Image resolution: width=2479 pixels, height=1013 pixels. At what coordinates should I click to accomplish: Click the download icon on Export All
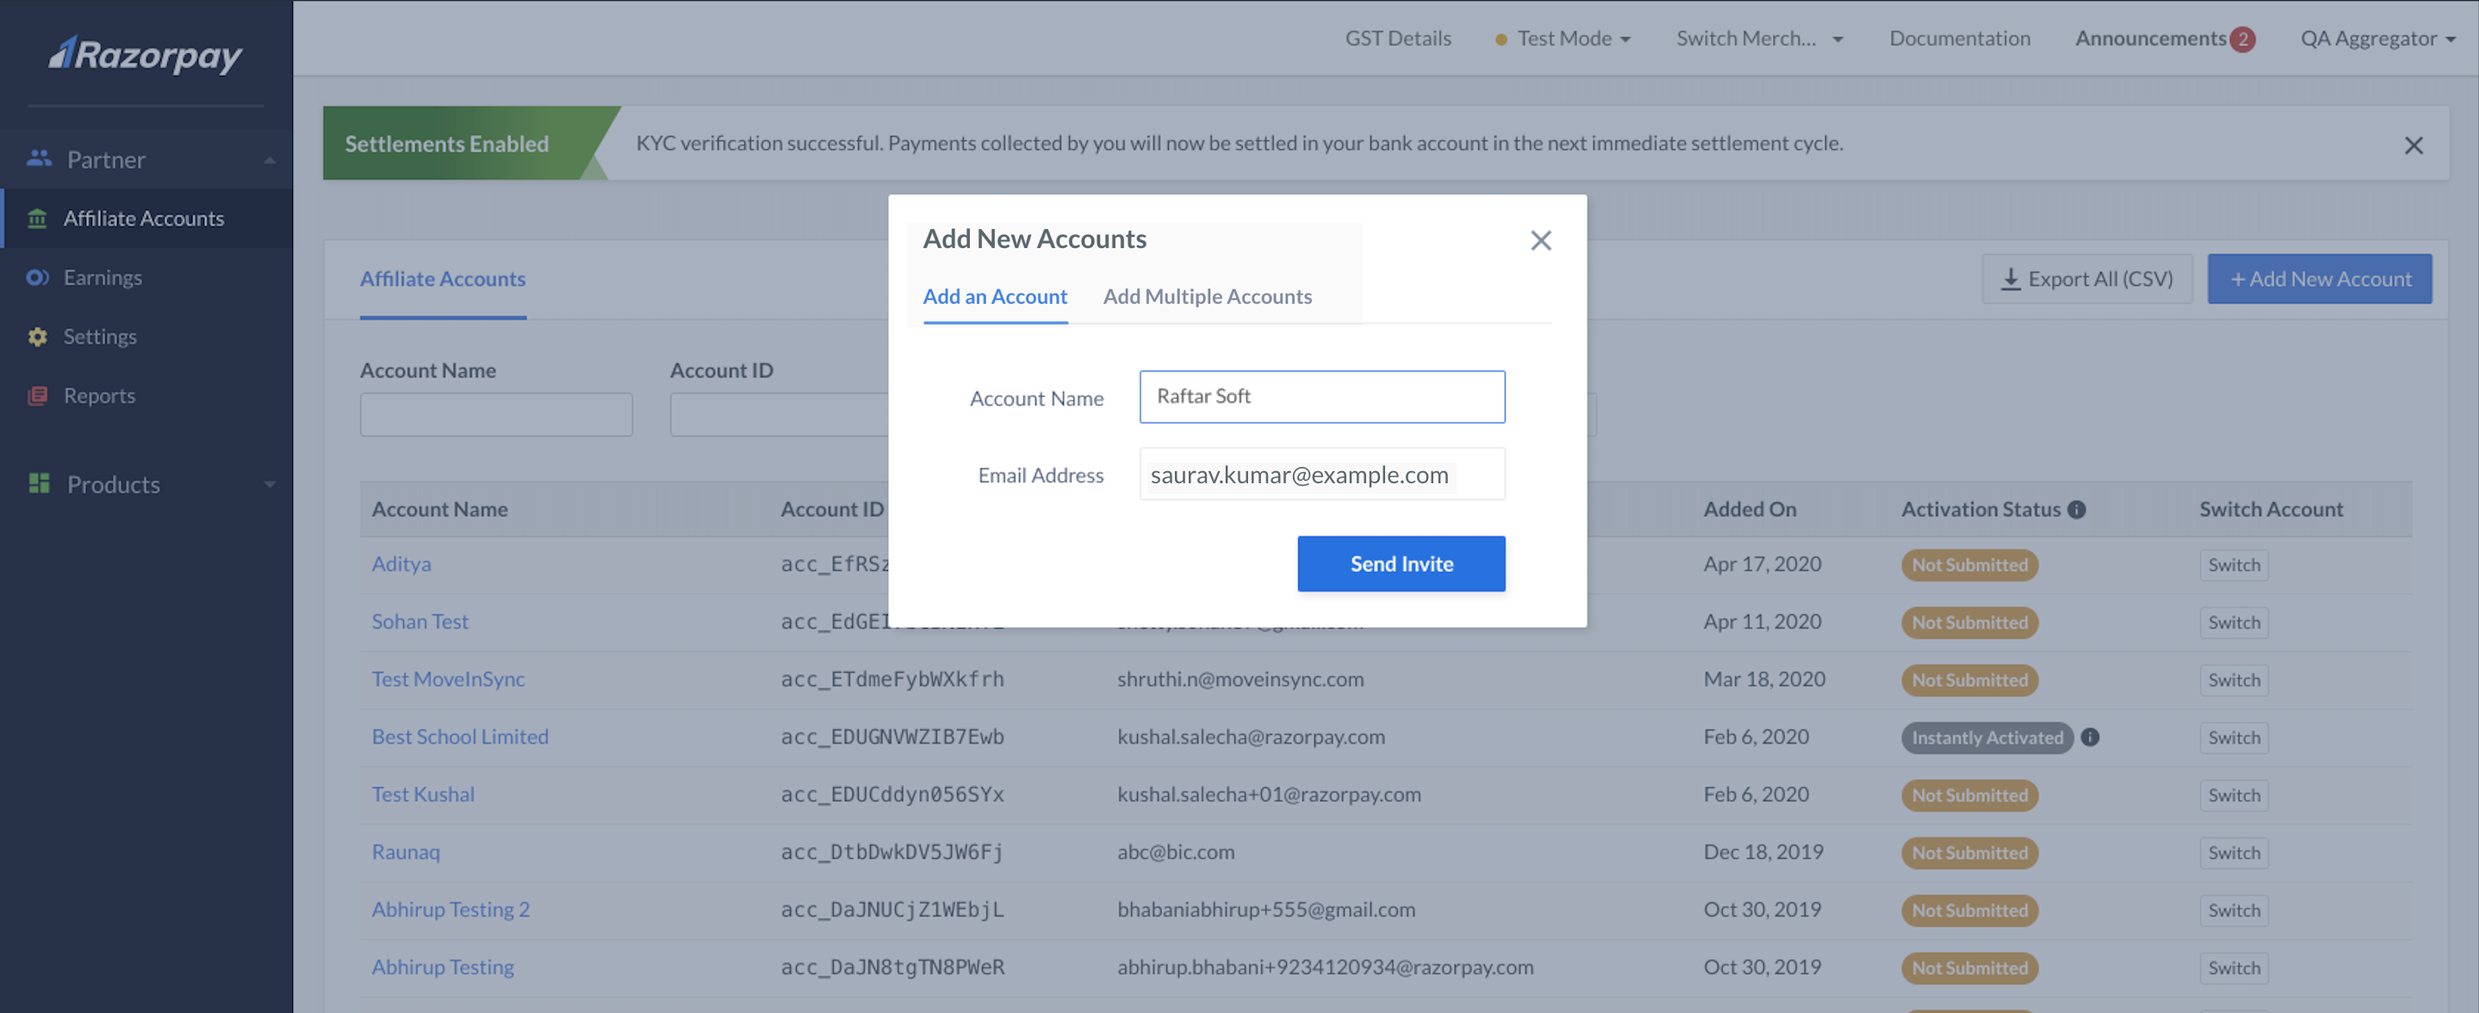[2010, 279]
